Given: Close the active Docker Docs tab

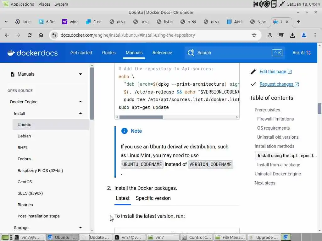Looking at the screenshot, I should pos(287,22).
